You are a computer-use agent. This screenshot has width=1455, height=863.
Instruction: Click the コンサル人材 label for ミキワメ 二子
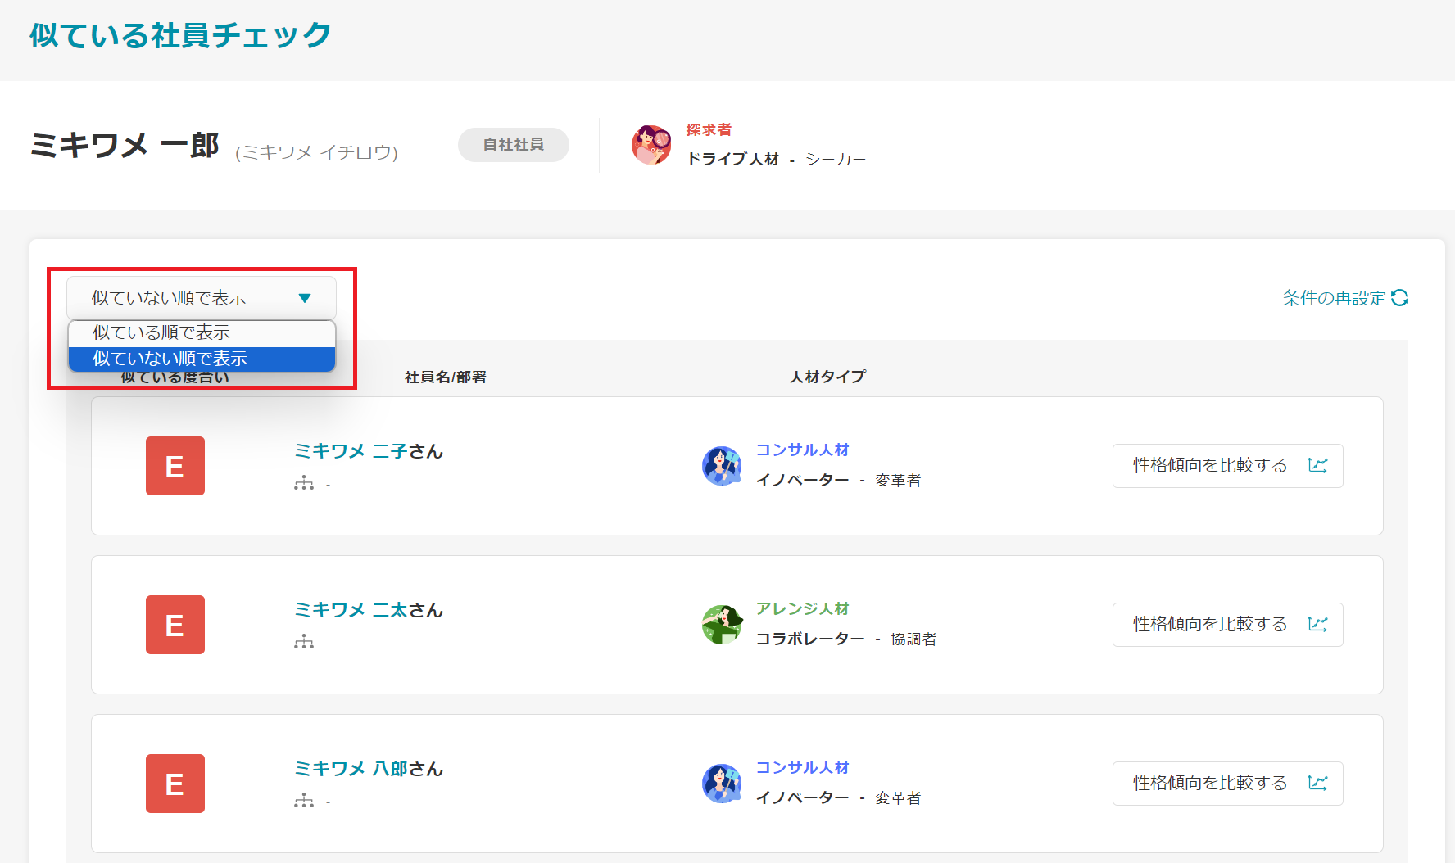click(803, 449)
